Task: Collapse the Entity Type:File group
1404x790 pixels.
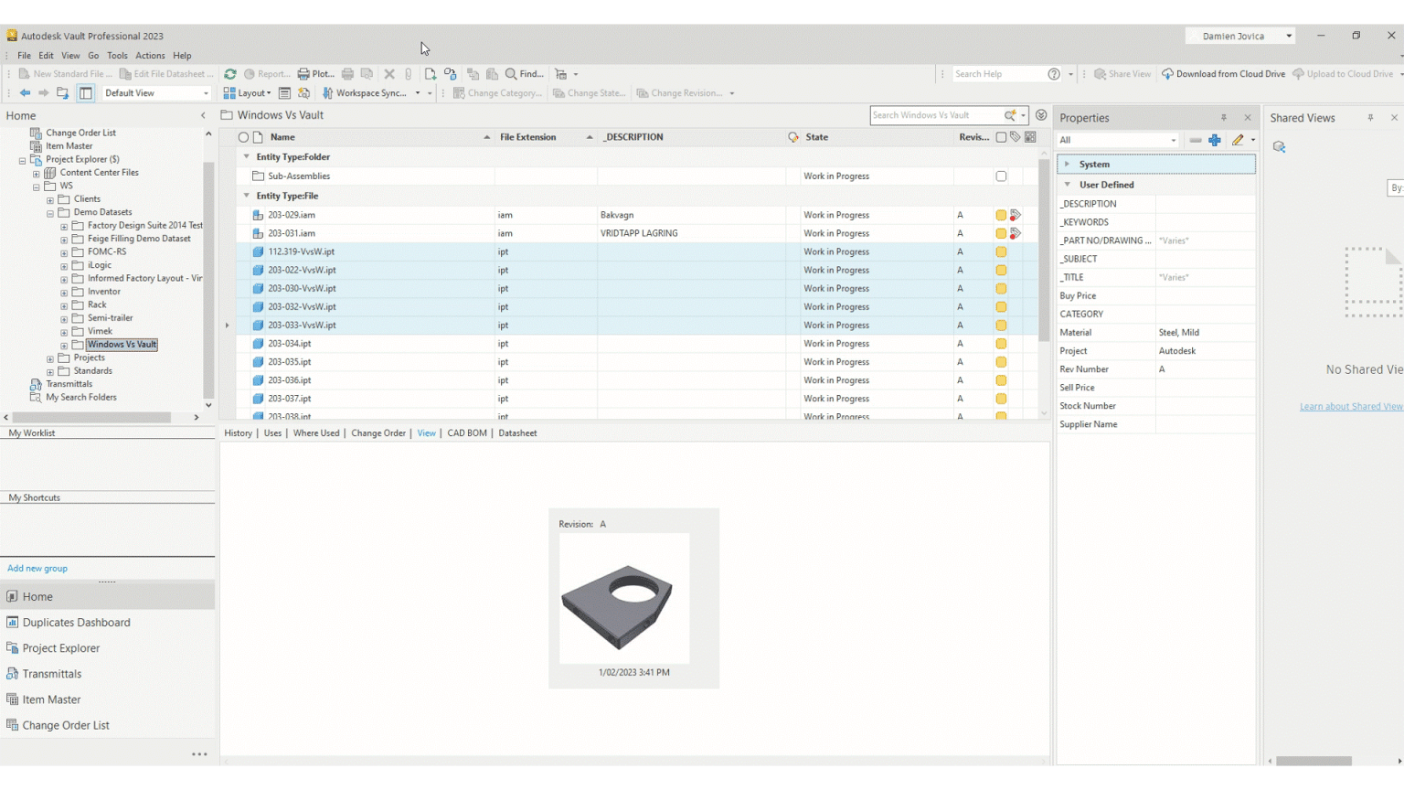Action: coord(246,196)
